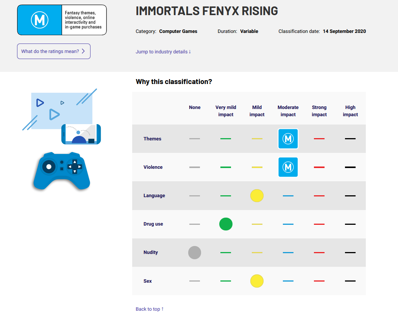Follow the 'Jump to industry details' link
The image size is (398, 316).
tap(163, 52)
